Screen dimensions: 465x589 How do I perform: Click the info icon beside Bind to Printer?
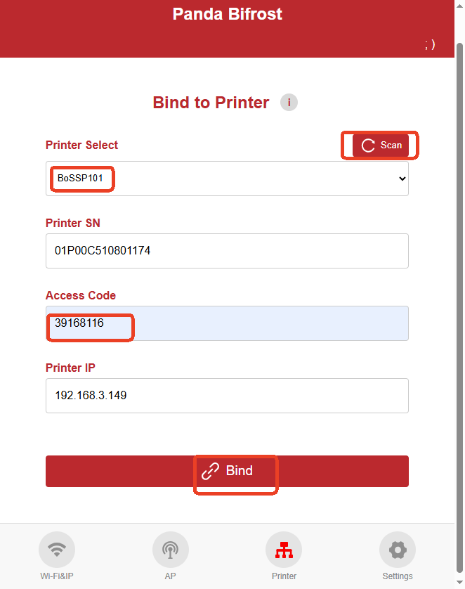pos(289,103)
